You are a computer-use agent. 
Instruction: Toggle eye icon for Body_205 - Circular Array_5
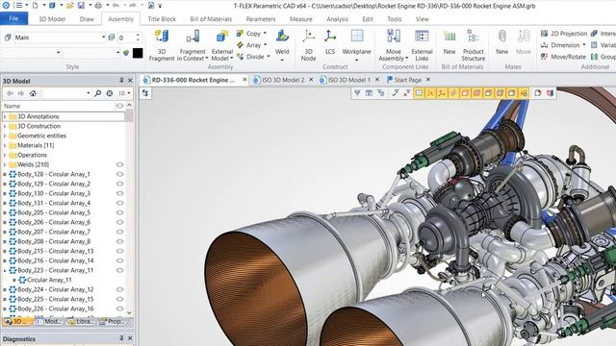[119, 212]
